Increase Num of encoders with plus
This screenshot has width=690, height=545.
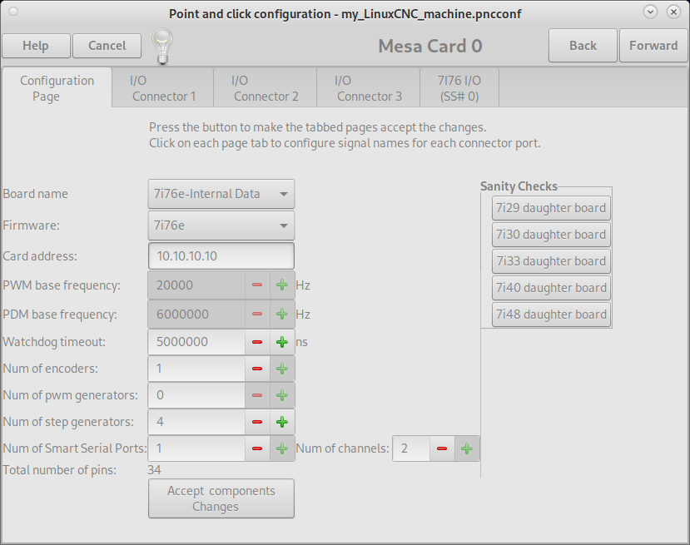click(x=282, y=369)
